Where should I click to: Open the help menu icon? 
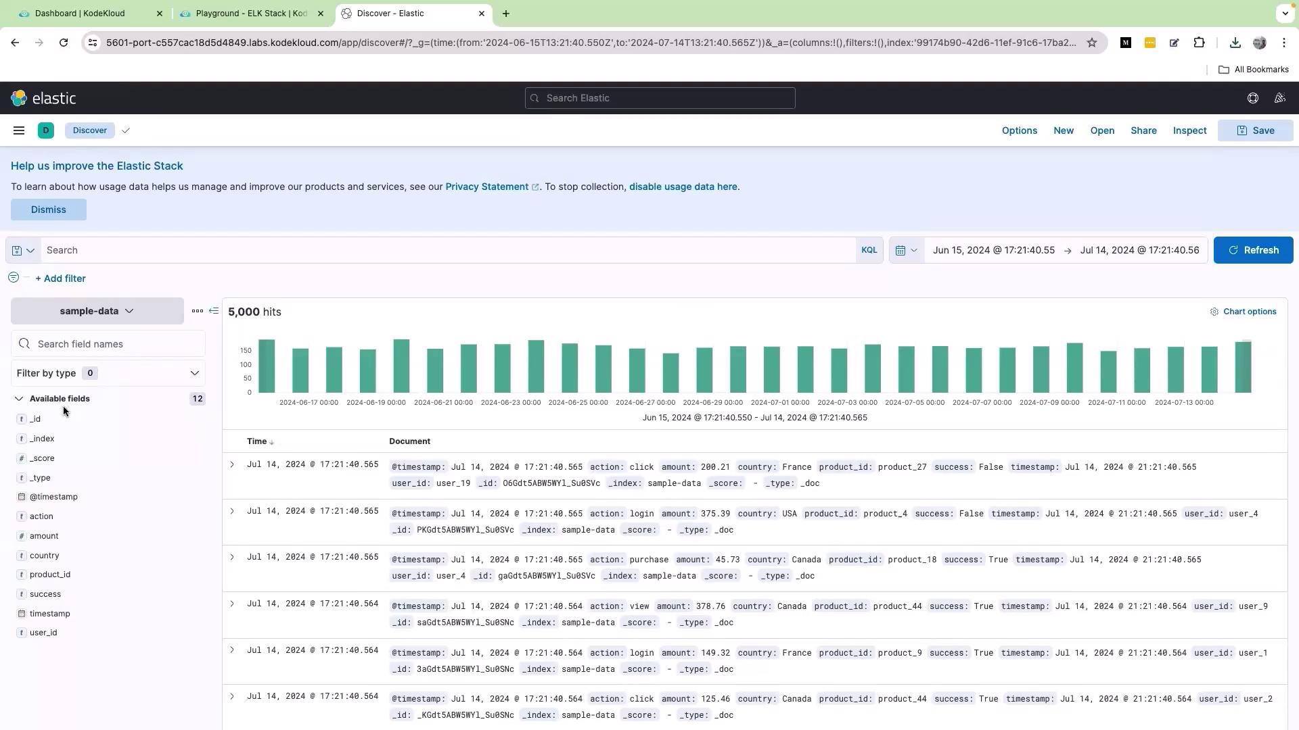(1252, 98)
